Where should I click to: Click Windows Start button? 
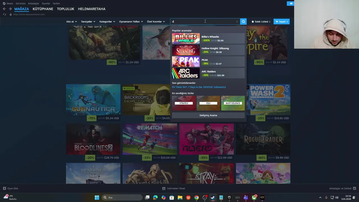pos(97,198)
